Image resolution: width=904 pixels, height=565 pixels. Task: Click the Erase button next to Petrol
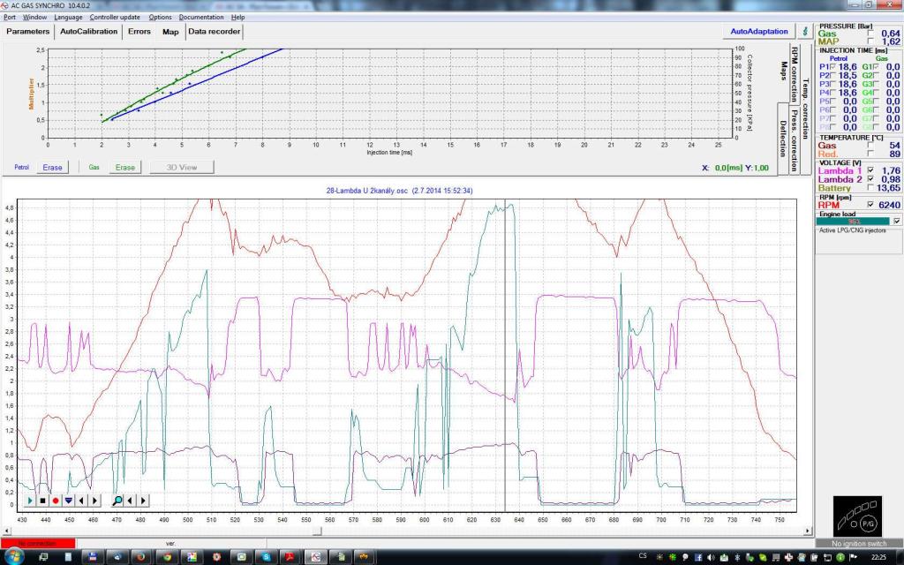click(52, 167)
